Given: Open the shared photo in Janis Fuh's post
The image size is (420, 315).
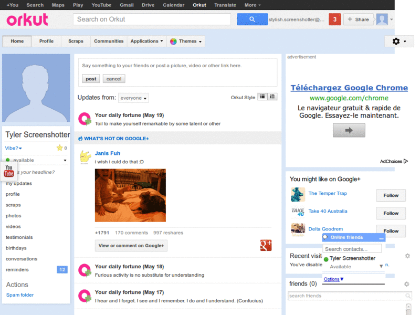Looking at the screenshot, I should [x=130, y=195].
